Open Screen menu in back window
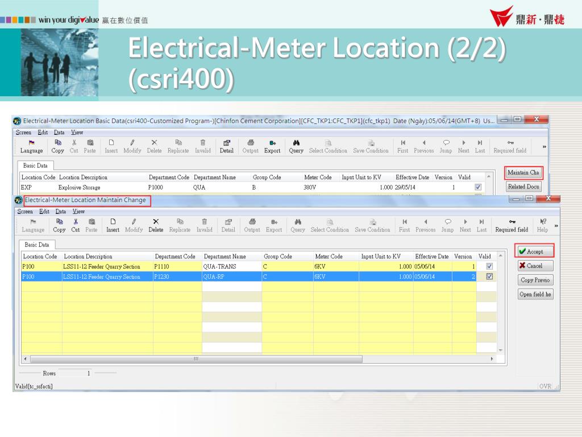The image size is (582, 437). (23, 132)
